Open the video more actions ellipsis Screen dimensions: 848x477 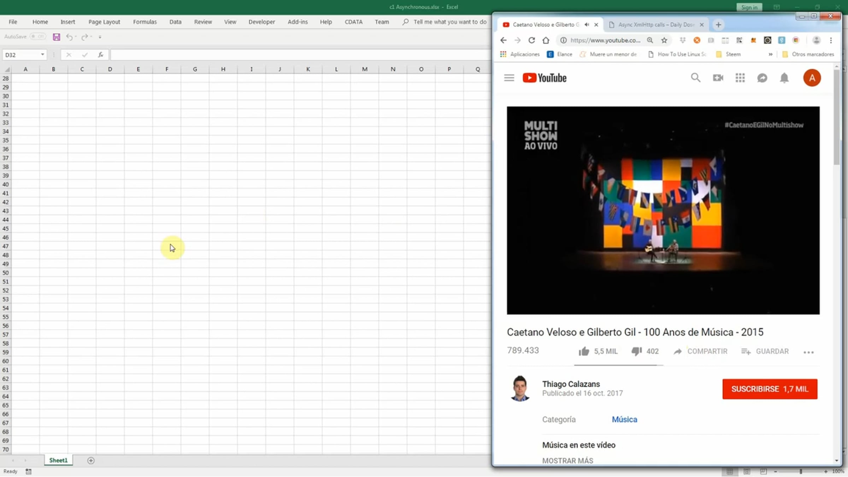[x=808, y=352]
